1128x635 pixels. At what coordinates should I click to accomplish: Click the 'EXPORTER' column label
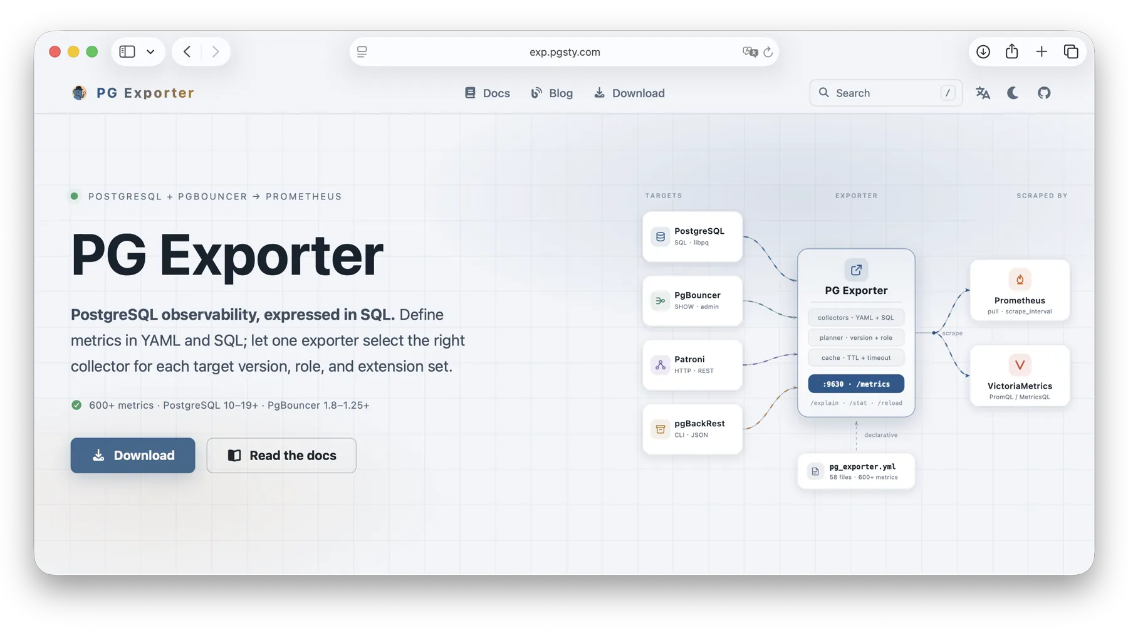pos(856,196)
